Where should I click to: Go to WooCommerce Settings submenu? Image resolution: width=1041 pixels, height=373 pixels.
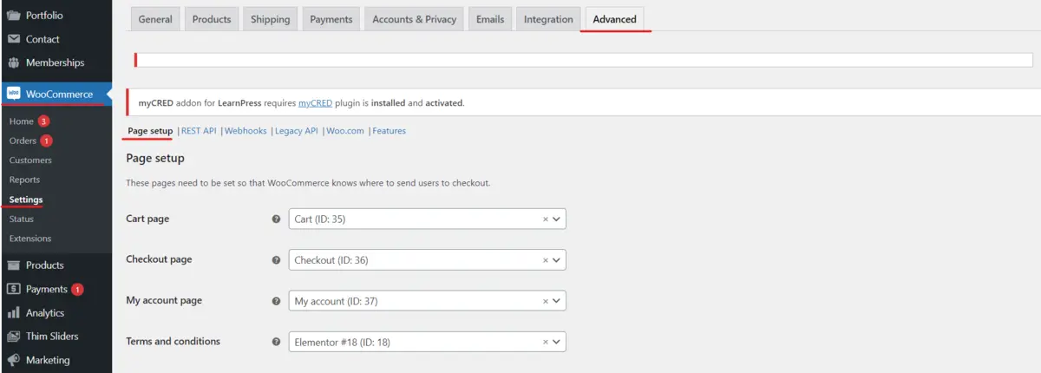point(26,200)
